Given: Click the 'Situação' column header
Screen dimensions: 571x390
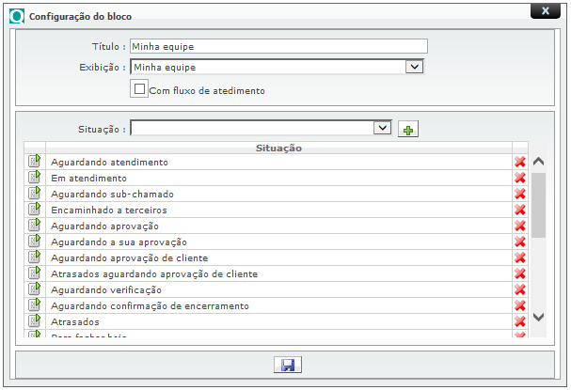Looking at the screenshot, I should (278, 148).
